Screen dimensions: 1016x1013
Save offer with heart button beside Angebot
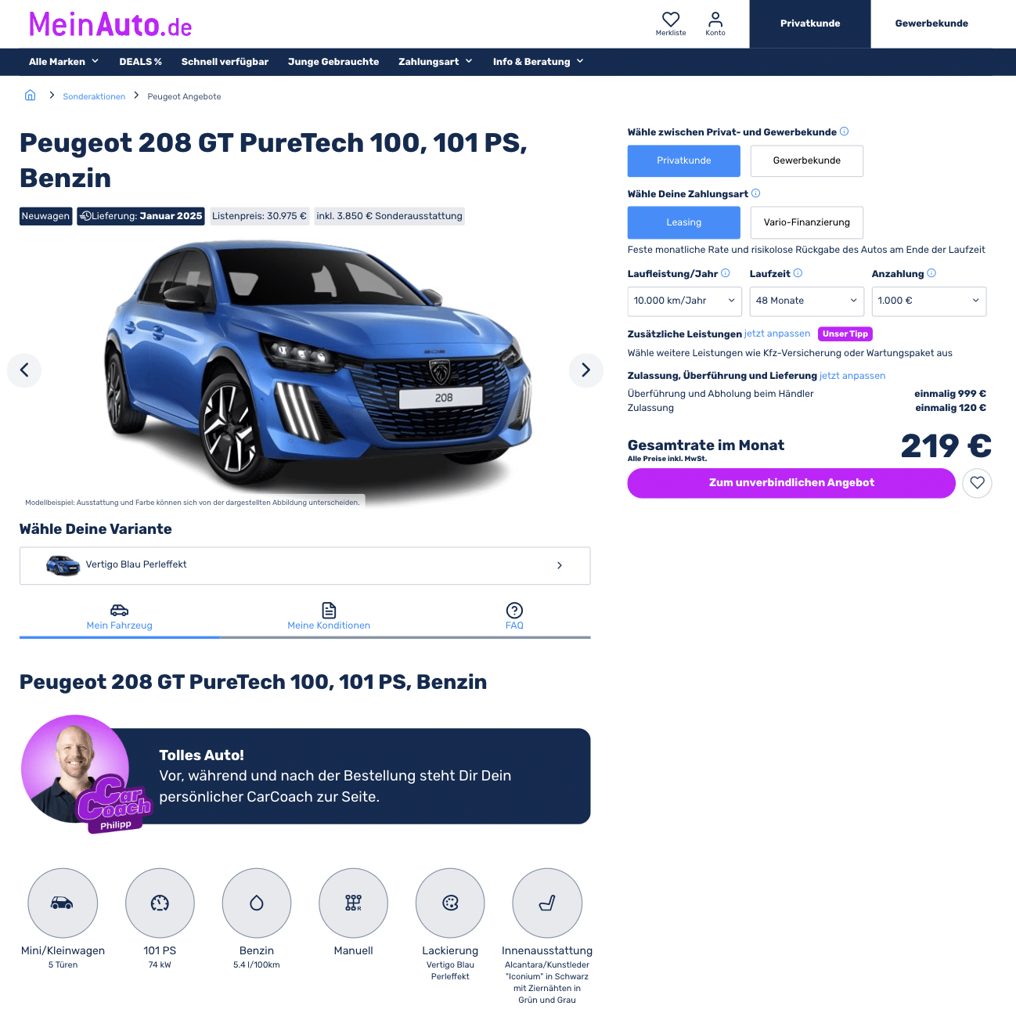pyautogui.click(x=977, y=483)
